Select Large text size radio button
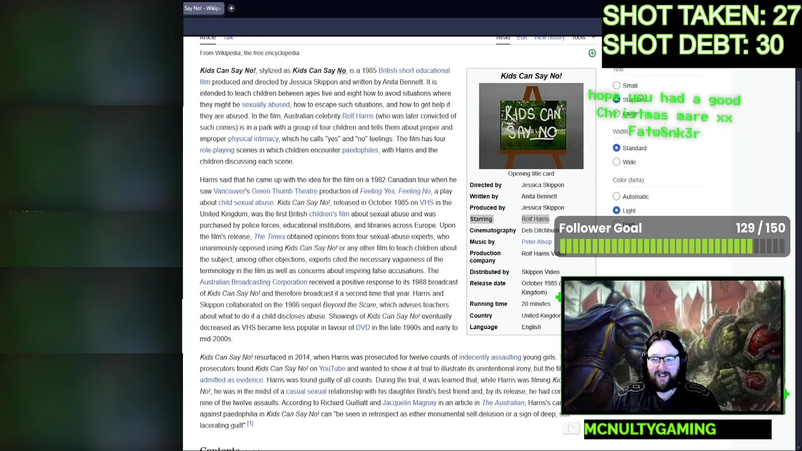 click(617, 113)
